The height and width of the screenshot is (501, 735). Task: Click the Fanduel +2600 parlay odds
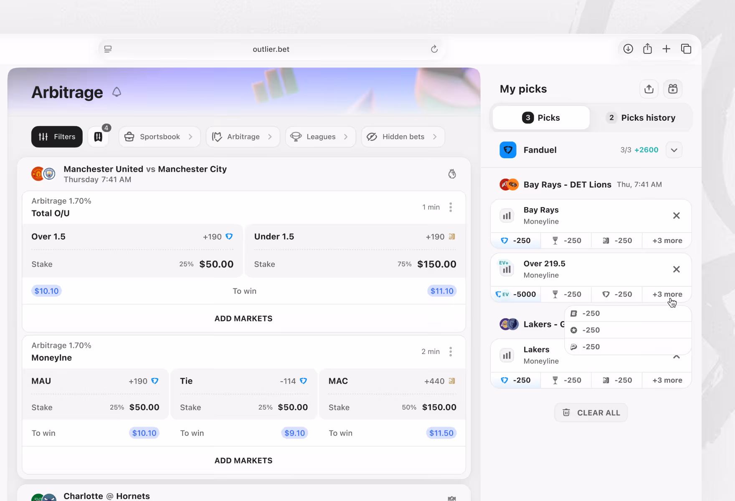pyautogui.click(x=646, y=150)
